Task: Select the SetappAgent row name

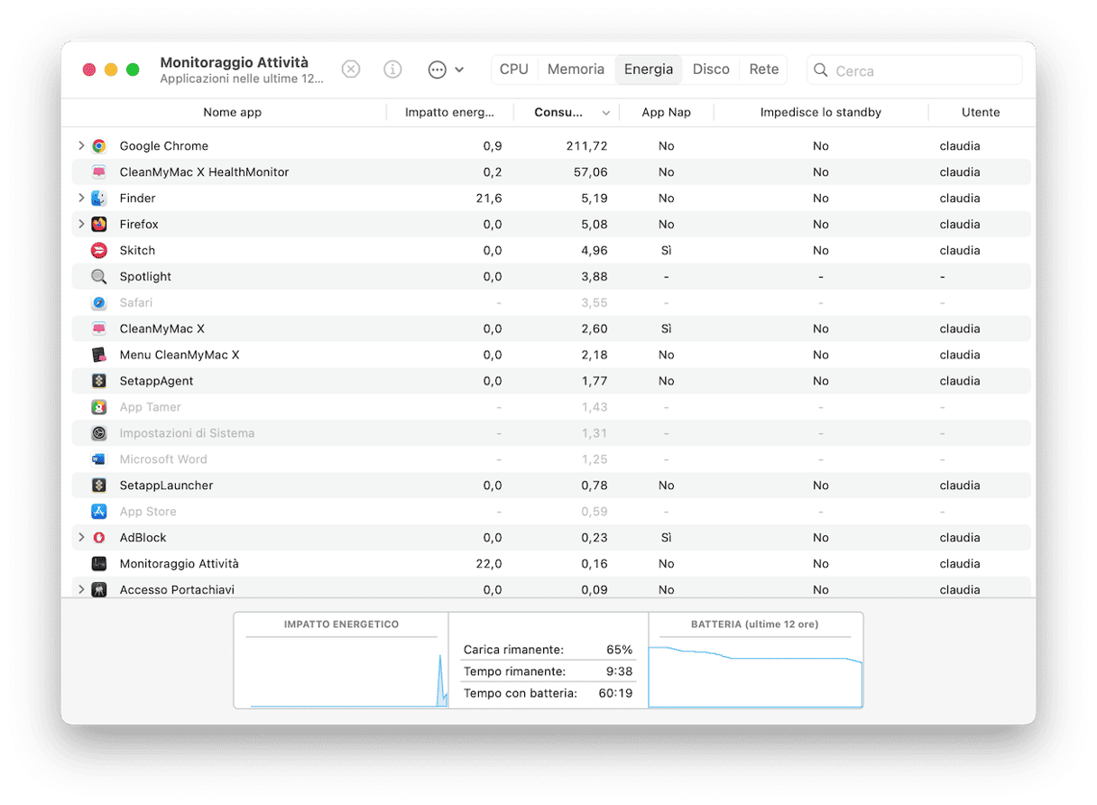Action: [x=156, y=382]
